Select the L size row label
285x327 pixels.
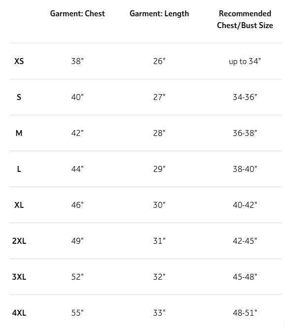19,169
